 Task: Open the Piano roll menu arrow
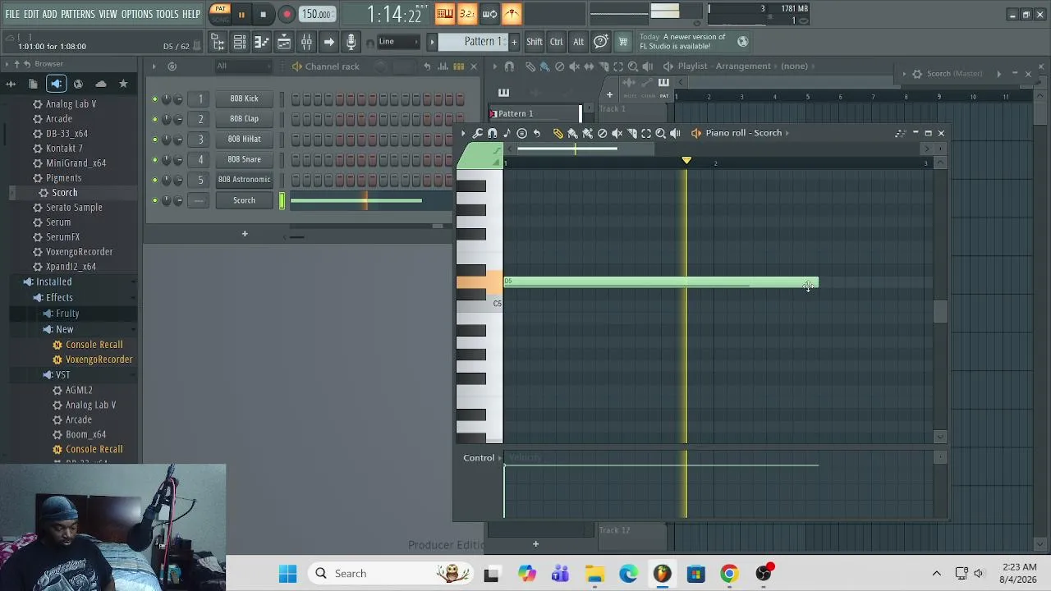463,133
